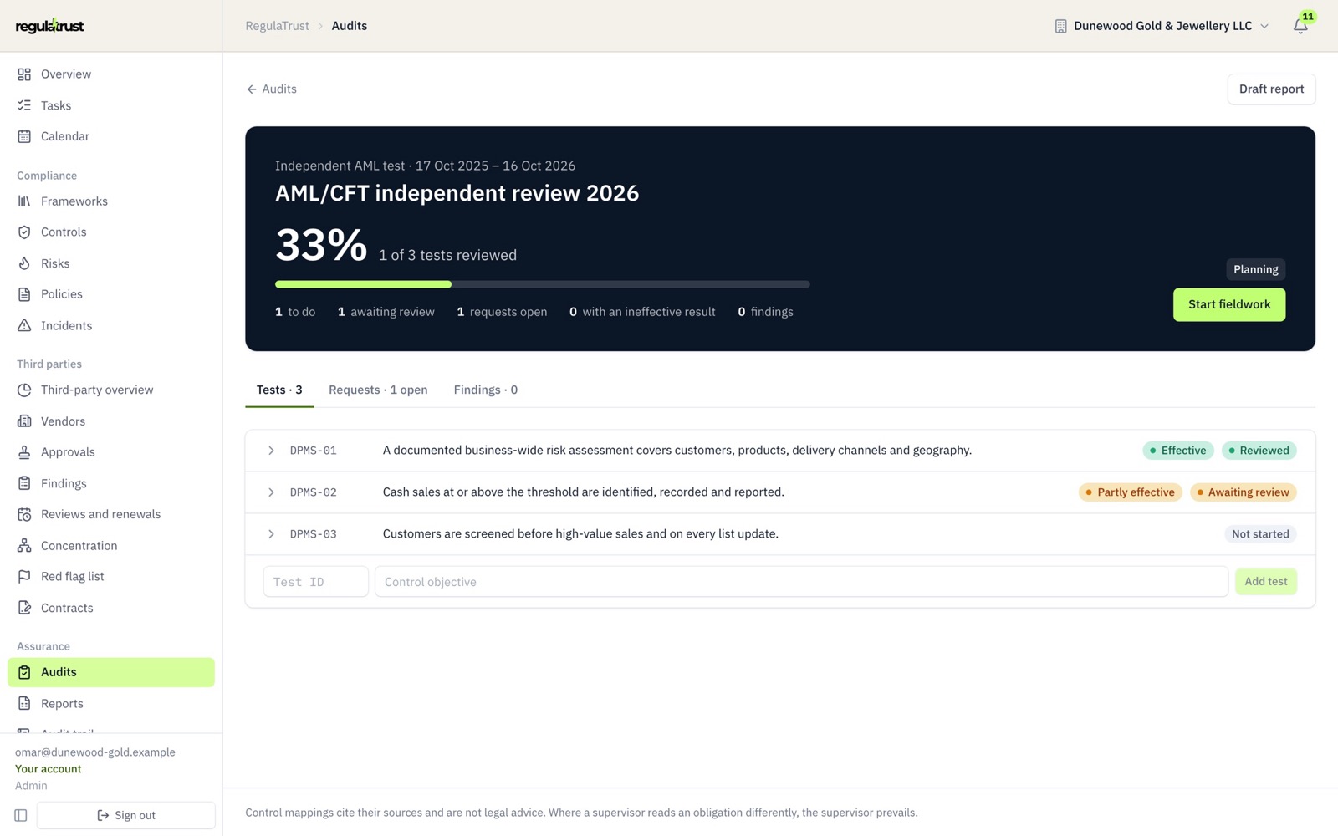
Task: Open the Your account link
Action: coord(49,769)
